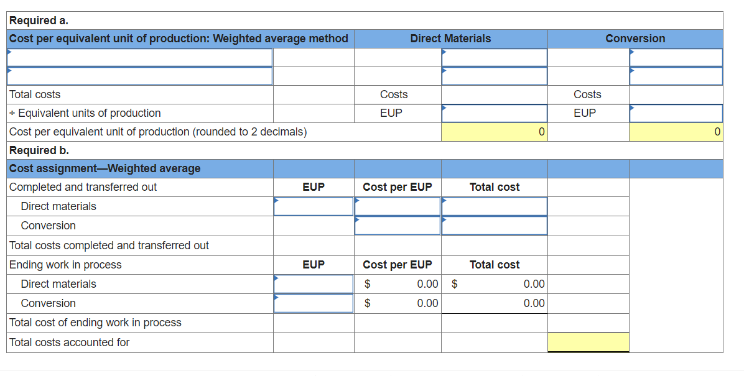This screenshot has width=744, height=376.
Task: Click the yellow Direct Materials cost per equivalent unit cell
Action: (x=493, y=132)
